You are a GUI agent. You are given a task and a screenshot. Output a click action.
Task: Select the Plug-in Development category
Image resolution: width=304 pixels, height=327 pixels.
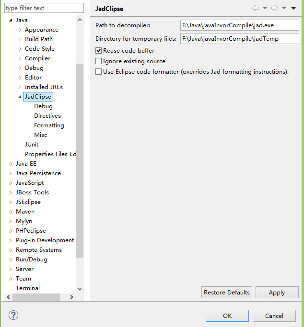coord(45,240)
